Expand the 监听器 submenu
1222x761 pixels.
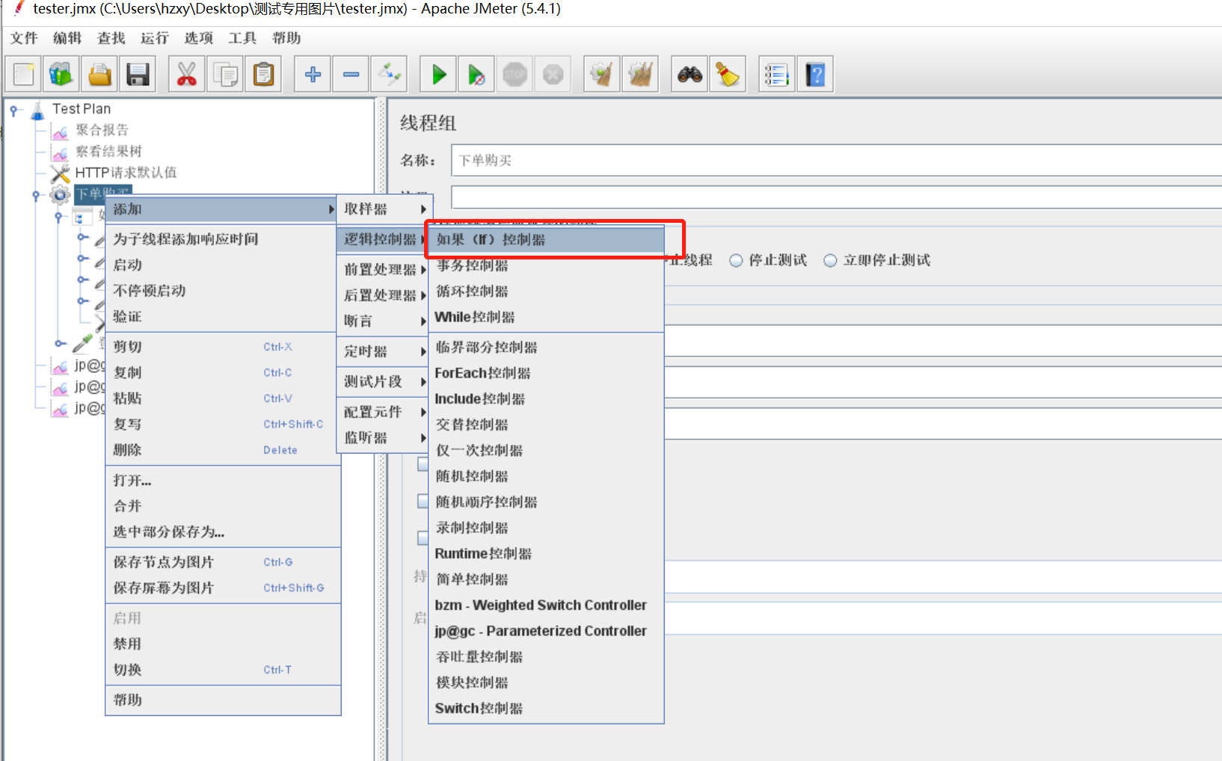pyautogui.click(x=383, y=437)
